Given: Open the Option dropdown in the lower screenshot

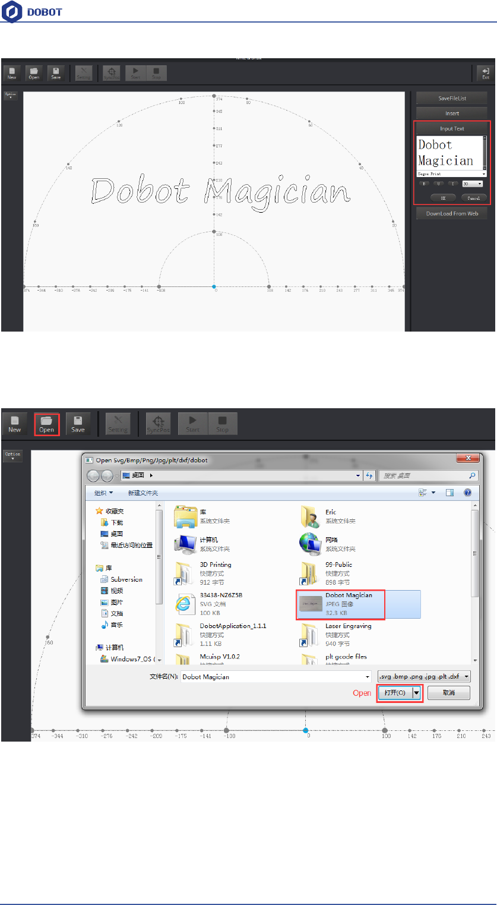Looking at the screenshot, I should [x=12, y=456].
